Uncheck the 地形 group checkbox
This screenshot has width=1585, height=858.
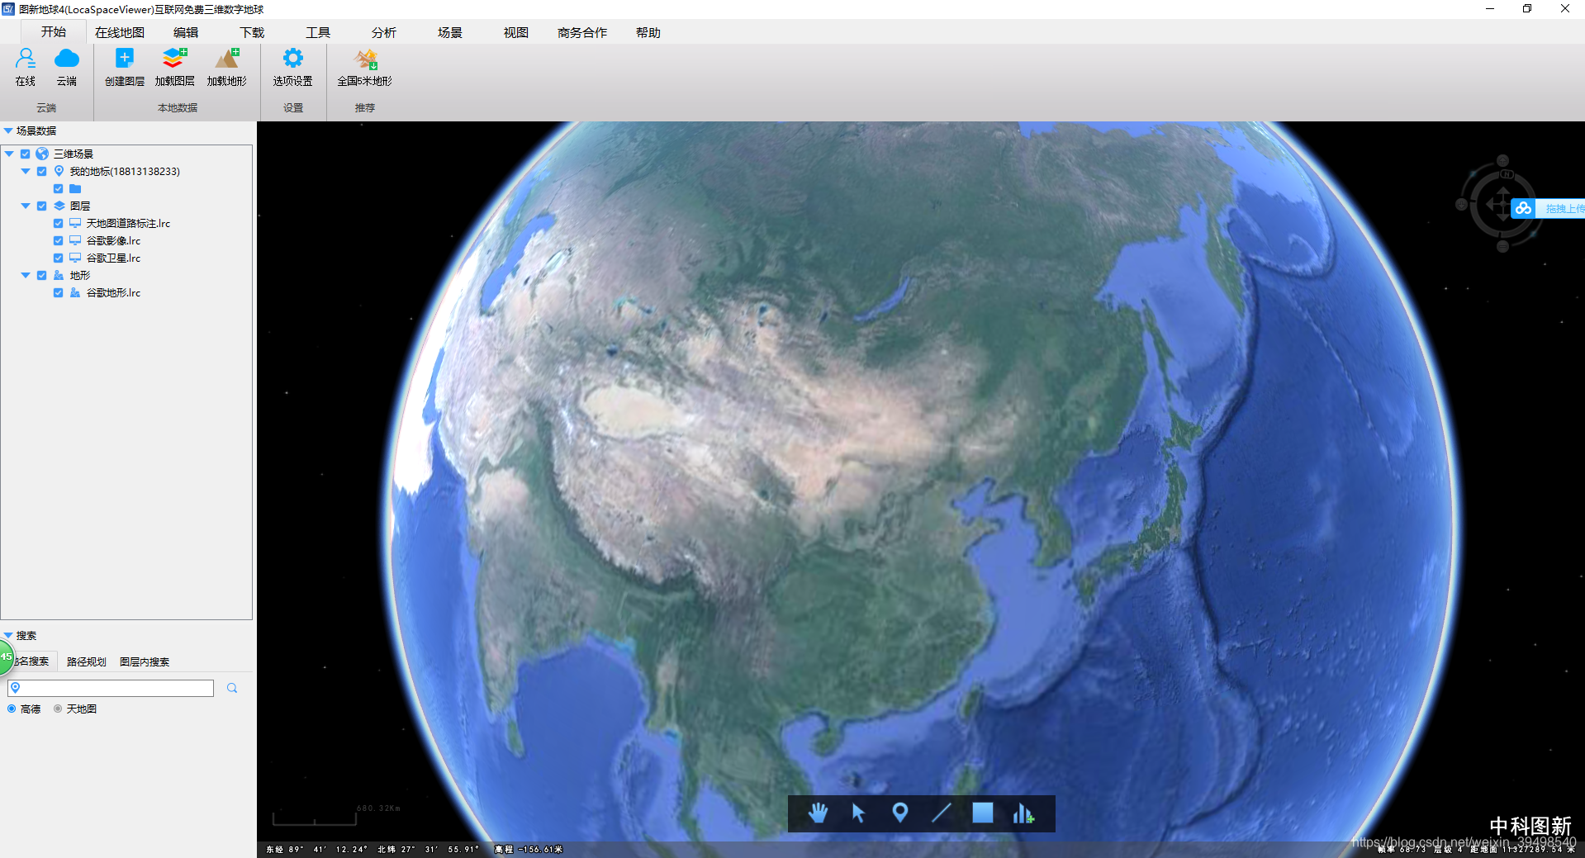click(x=42, y=275)
